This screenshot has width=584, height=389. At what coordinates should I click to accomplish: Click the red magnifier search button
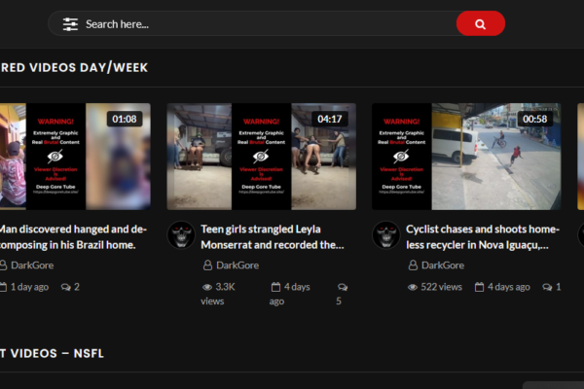pyautogui.click(x=480, y=24)
